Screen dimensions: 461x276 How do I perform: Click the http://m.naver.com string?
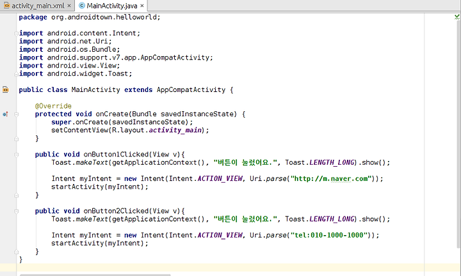point(331,179)
